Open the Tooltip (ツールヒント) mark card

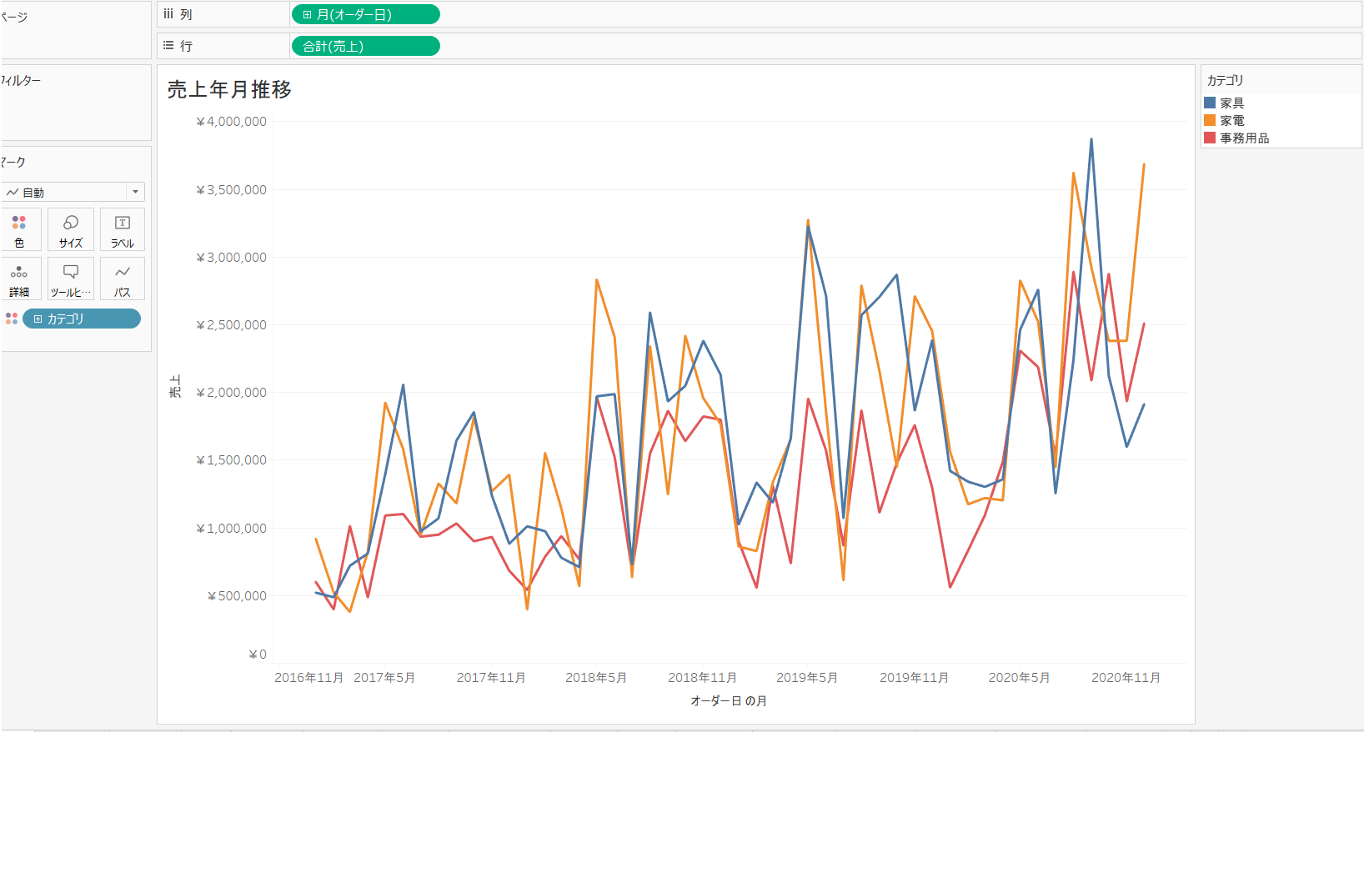(71, 279)
